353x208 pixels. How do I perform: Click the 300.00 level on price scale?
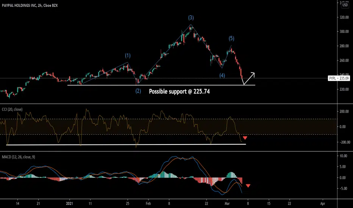pos(344,31)
